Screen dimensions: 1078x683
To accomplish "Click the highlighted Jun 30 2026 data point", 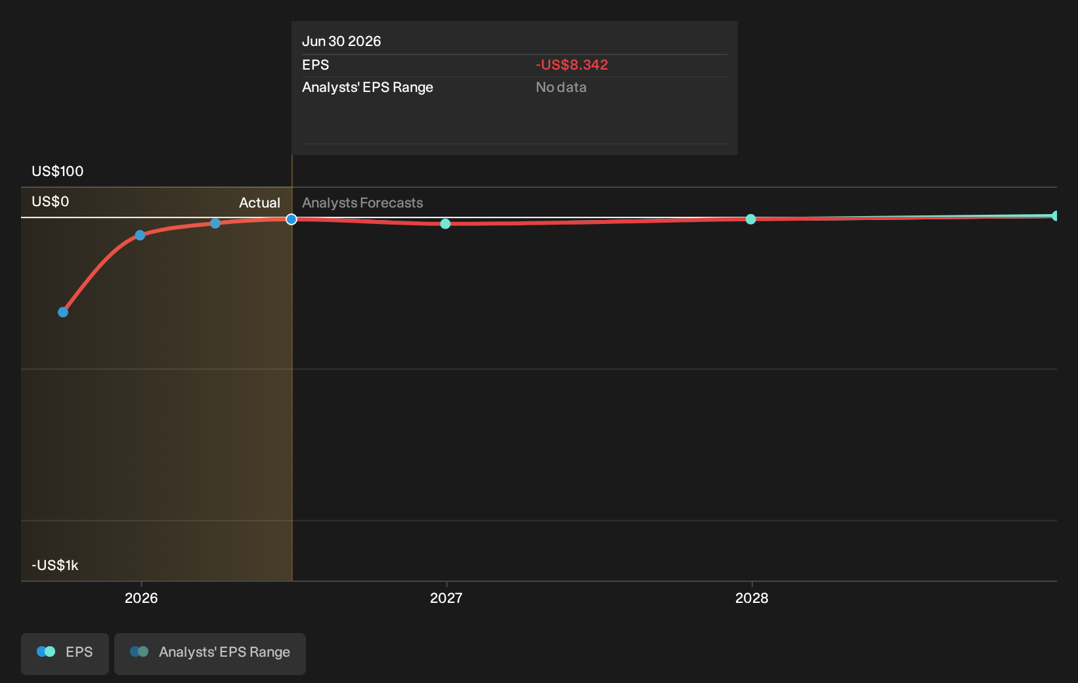I will [x=291, y=219].
